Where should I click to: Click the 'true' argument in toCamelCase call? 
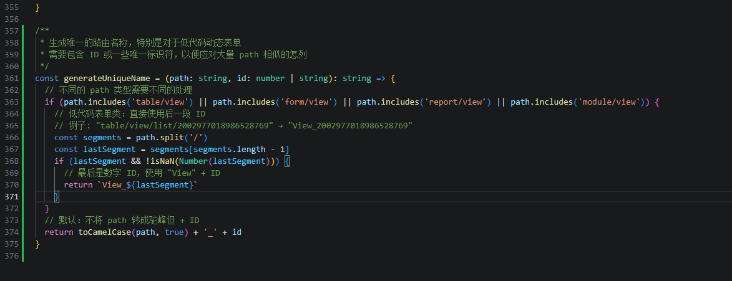(x=174, y=232)
